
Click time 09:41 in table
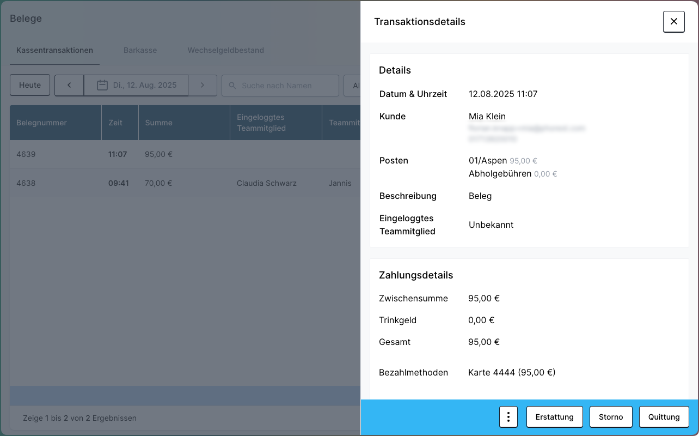118,183
